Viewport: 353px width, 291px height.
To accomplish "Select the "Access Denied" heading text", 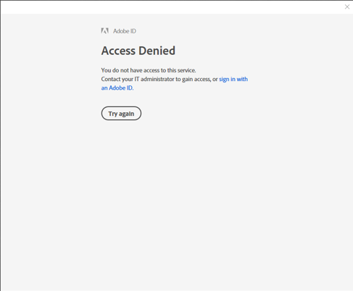I will pyautogui.click(x=138, y=51).
